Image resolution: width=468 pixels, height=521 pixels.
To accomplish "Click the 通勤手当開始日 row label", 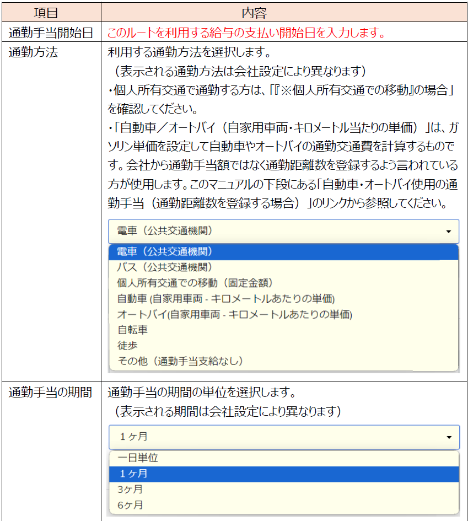I will click(51, 33).
